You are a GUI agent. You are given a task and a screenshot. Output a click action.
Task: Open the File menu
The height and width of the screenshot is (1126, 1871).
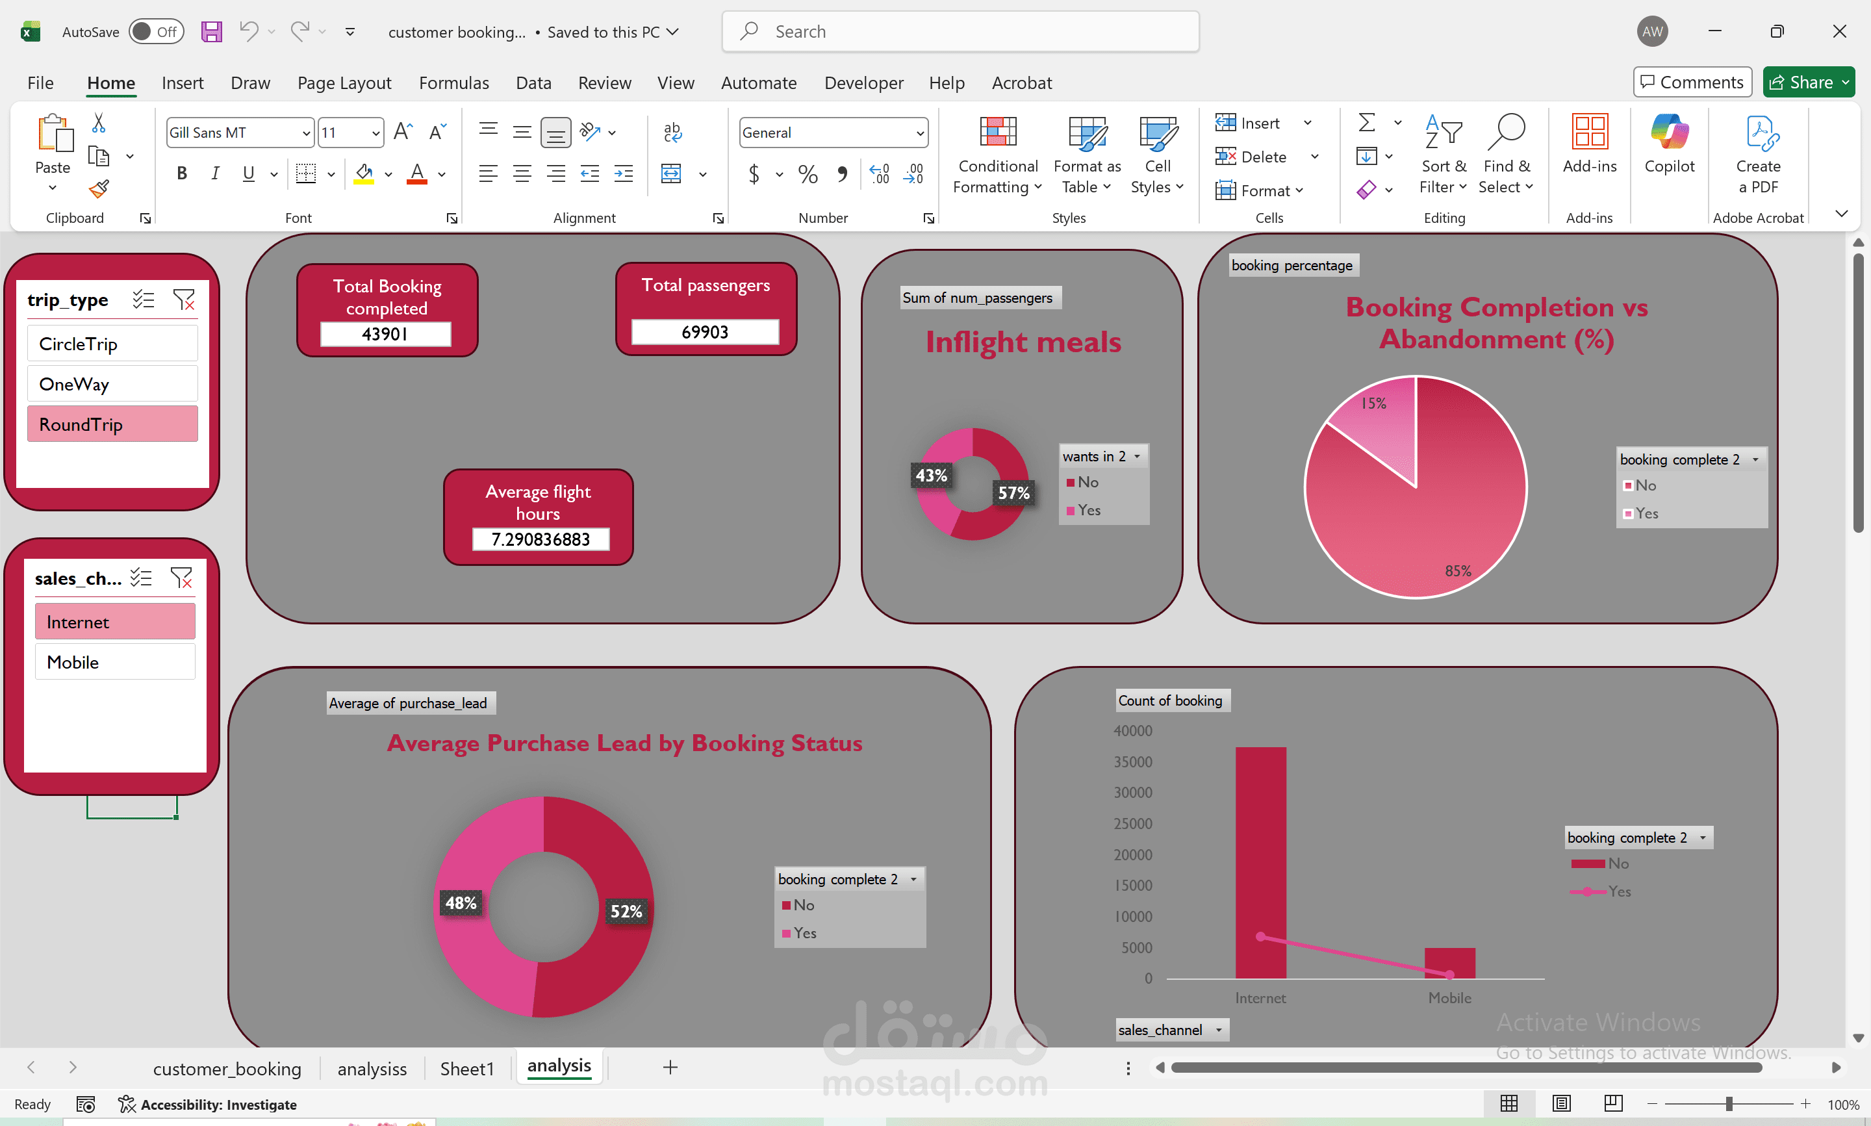click(40, 83)
